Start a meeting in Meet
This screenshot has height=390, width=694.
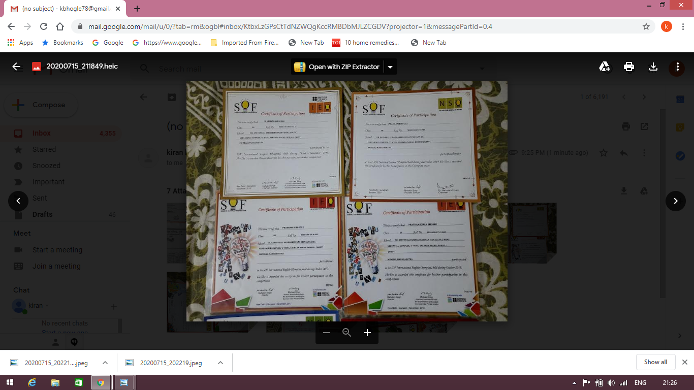pyautogui.click(x=57, y=250)
